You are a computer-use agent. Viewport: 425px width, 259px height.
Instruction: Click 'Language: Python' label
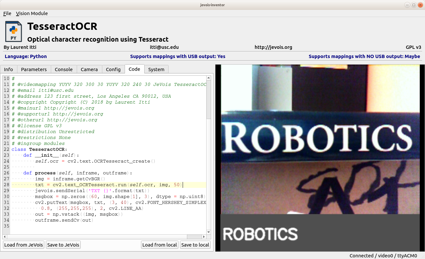click(26, 56)
